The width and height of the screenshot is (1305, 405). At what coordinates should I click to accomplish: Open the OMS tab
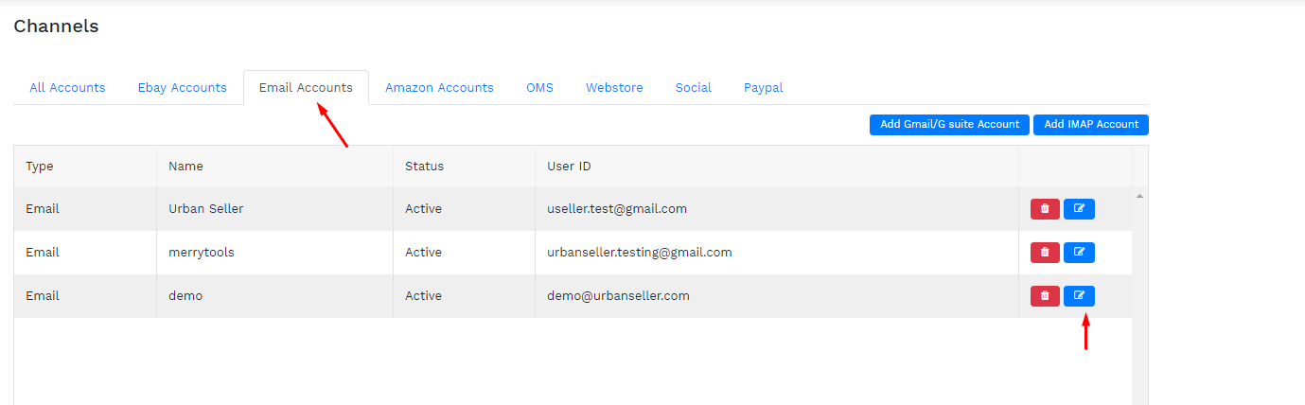click(539, 88)
